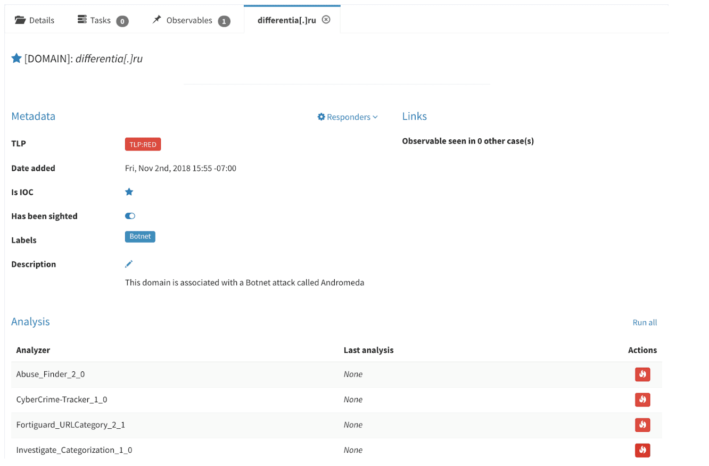Select the differentia[.]ru tab

286,20
